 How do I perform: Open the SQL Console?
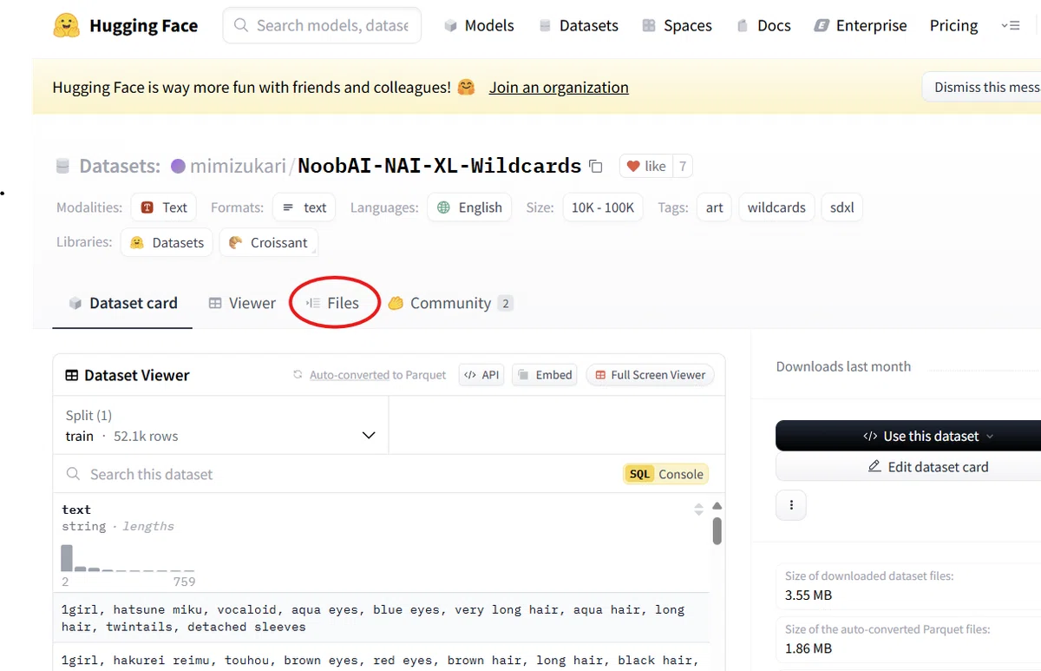tap(665, 474)
